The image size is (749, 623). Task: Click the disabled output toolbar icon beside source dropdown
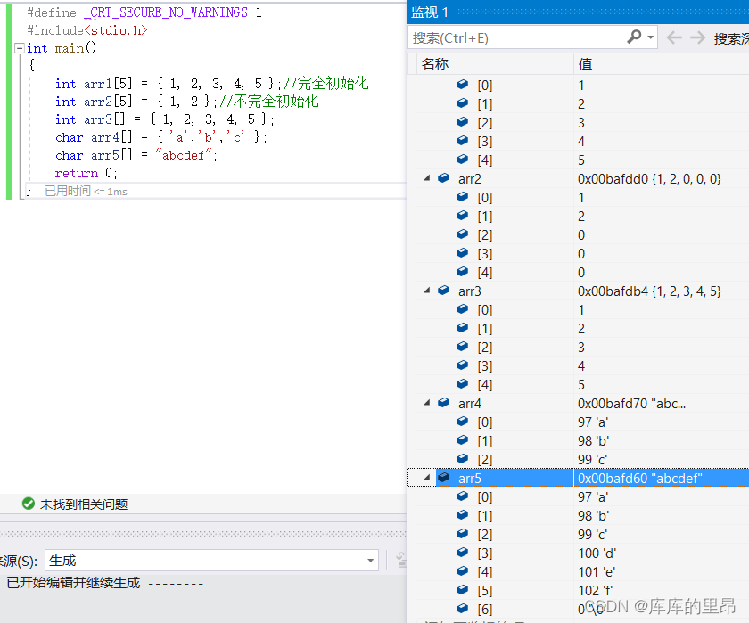[x=402, y=560]
